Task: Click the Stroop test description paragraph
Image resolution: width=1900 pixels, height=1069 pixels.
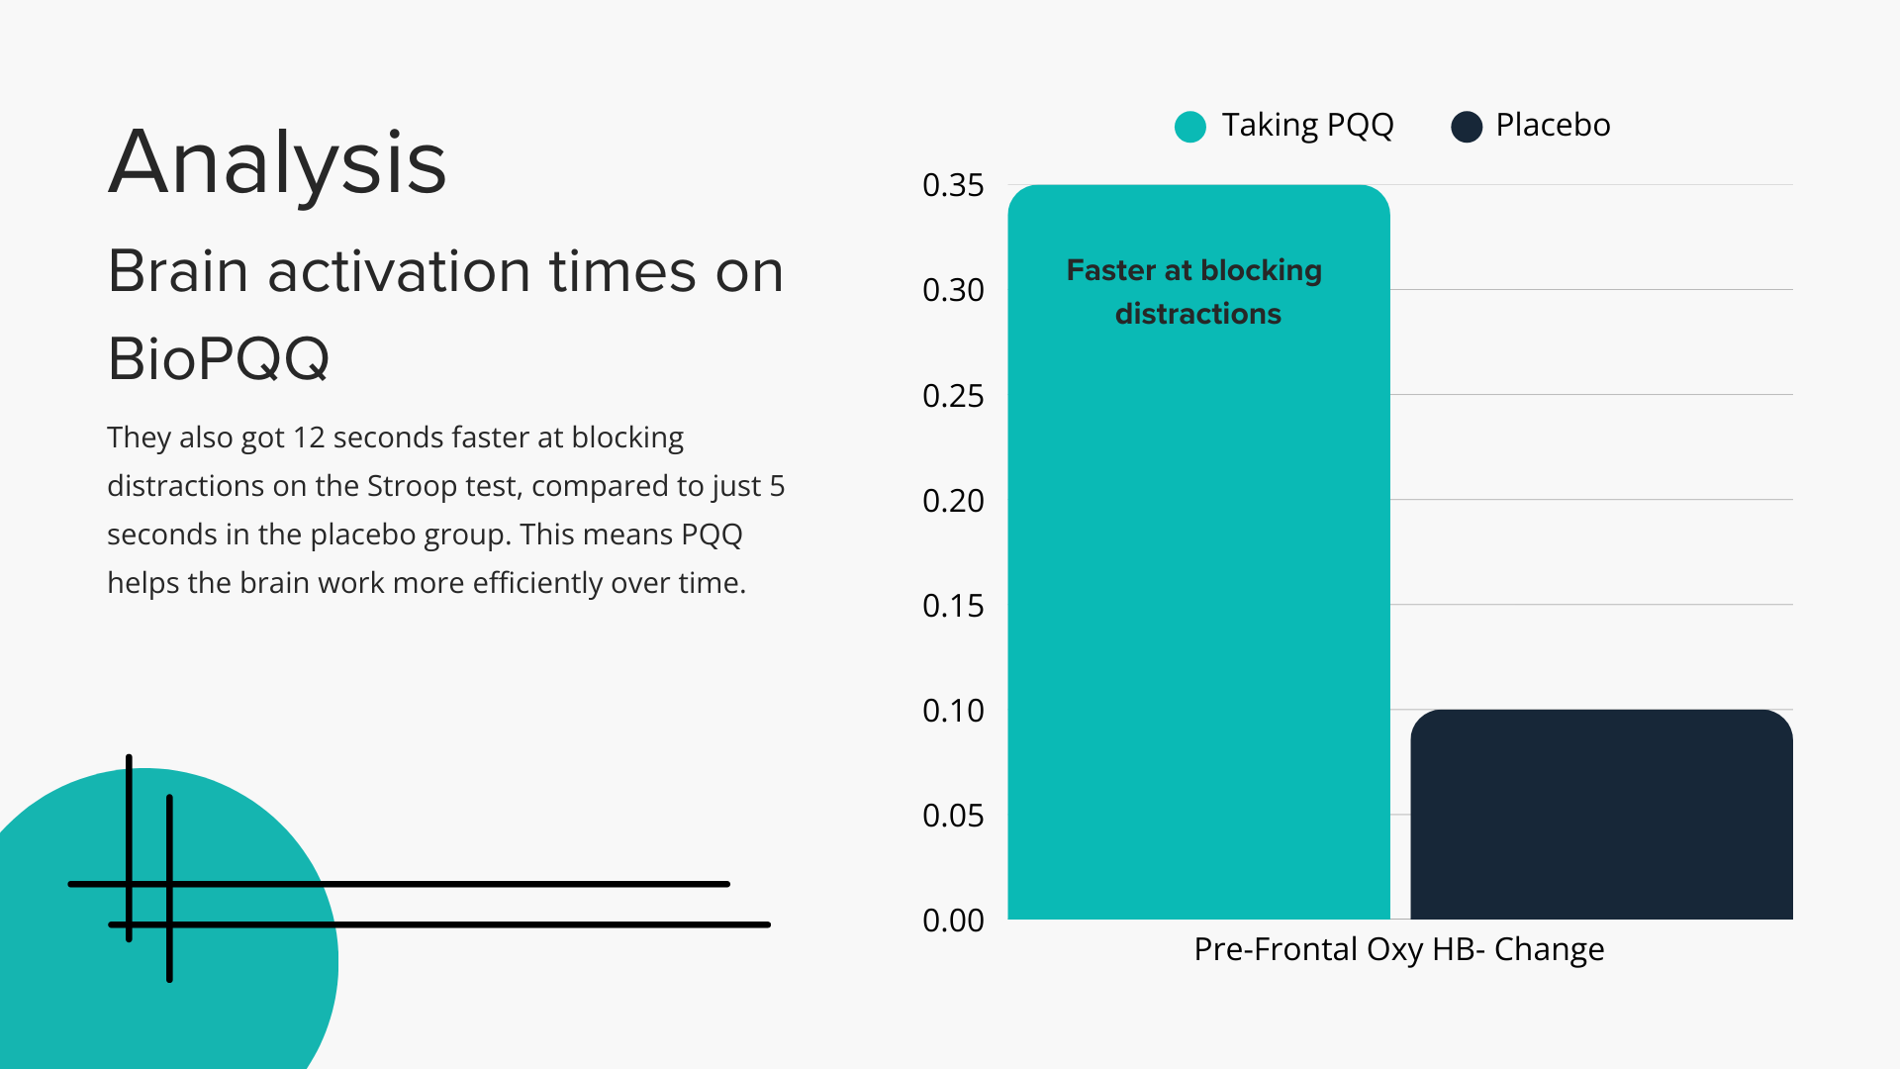Action: click(445, 510)
